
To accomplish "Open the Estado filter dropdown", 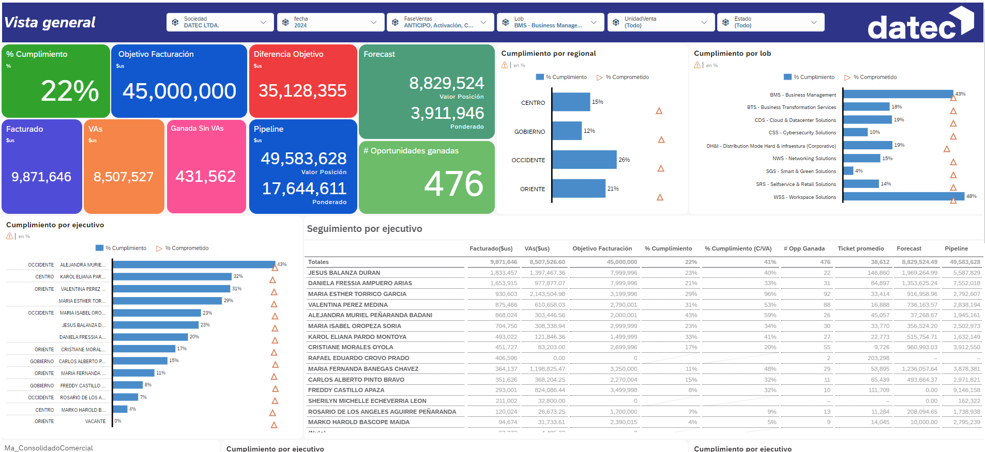I will (x=771, y=22).
